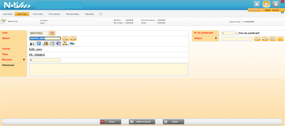The width and height of the screenshot is (285, 126).
Task: Focus the Date input field
Action: click(x=38, y=33)
